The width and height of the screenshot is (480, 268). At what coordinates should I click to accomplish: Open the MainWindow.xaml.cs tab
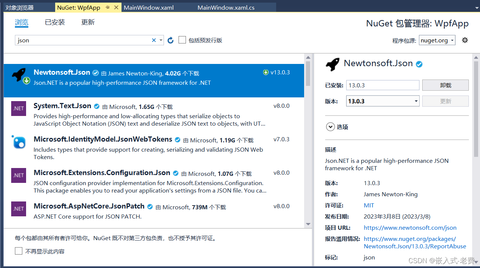tap(226, 7)
